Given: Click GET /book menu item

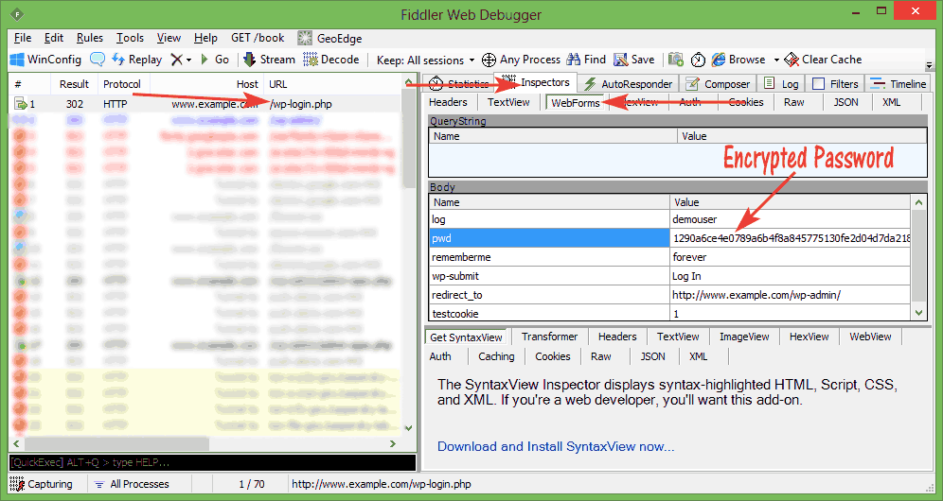Looking at the screenshot, I should pos(258,38).
